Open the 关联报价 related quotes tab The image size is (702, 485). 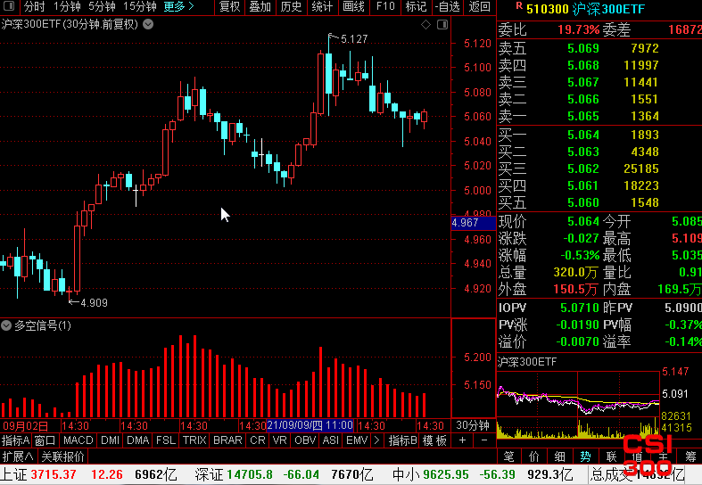pos(62,456)
